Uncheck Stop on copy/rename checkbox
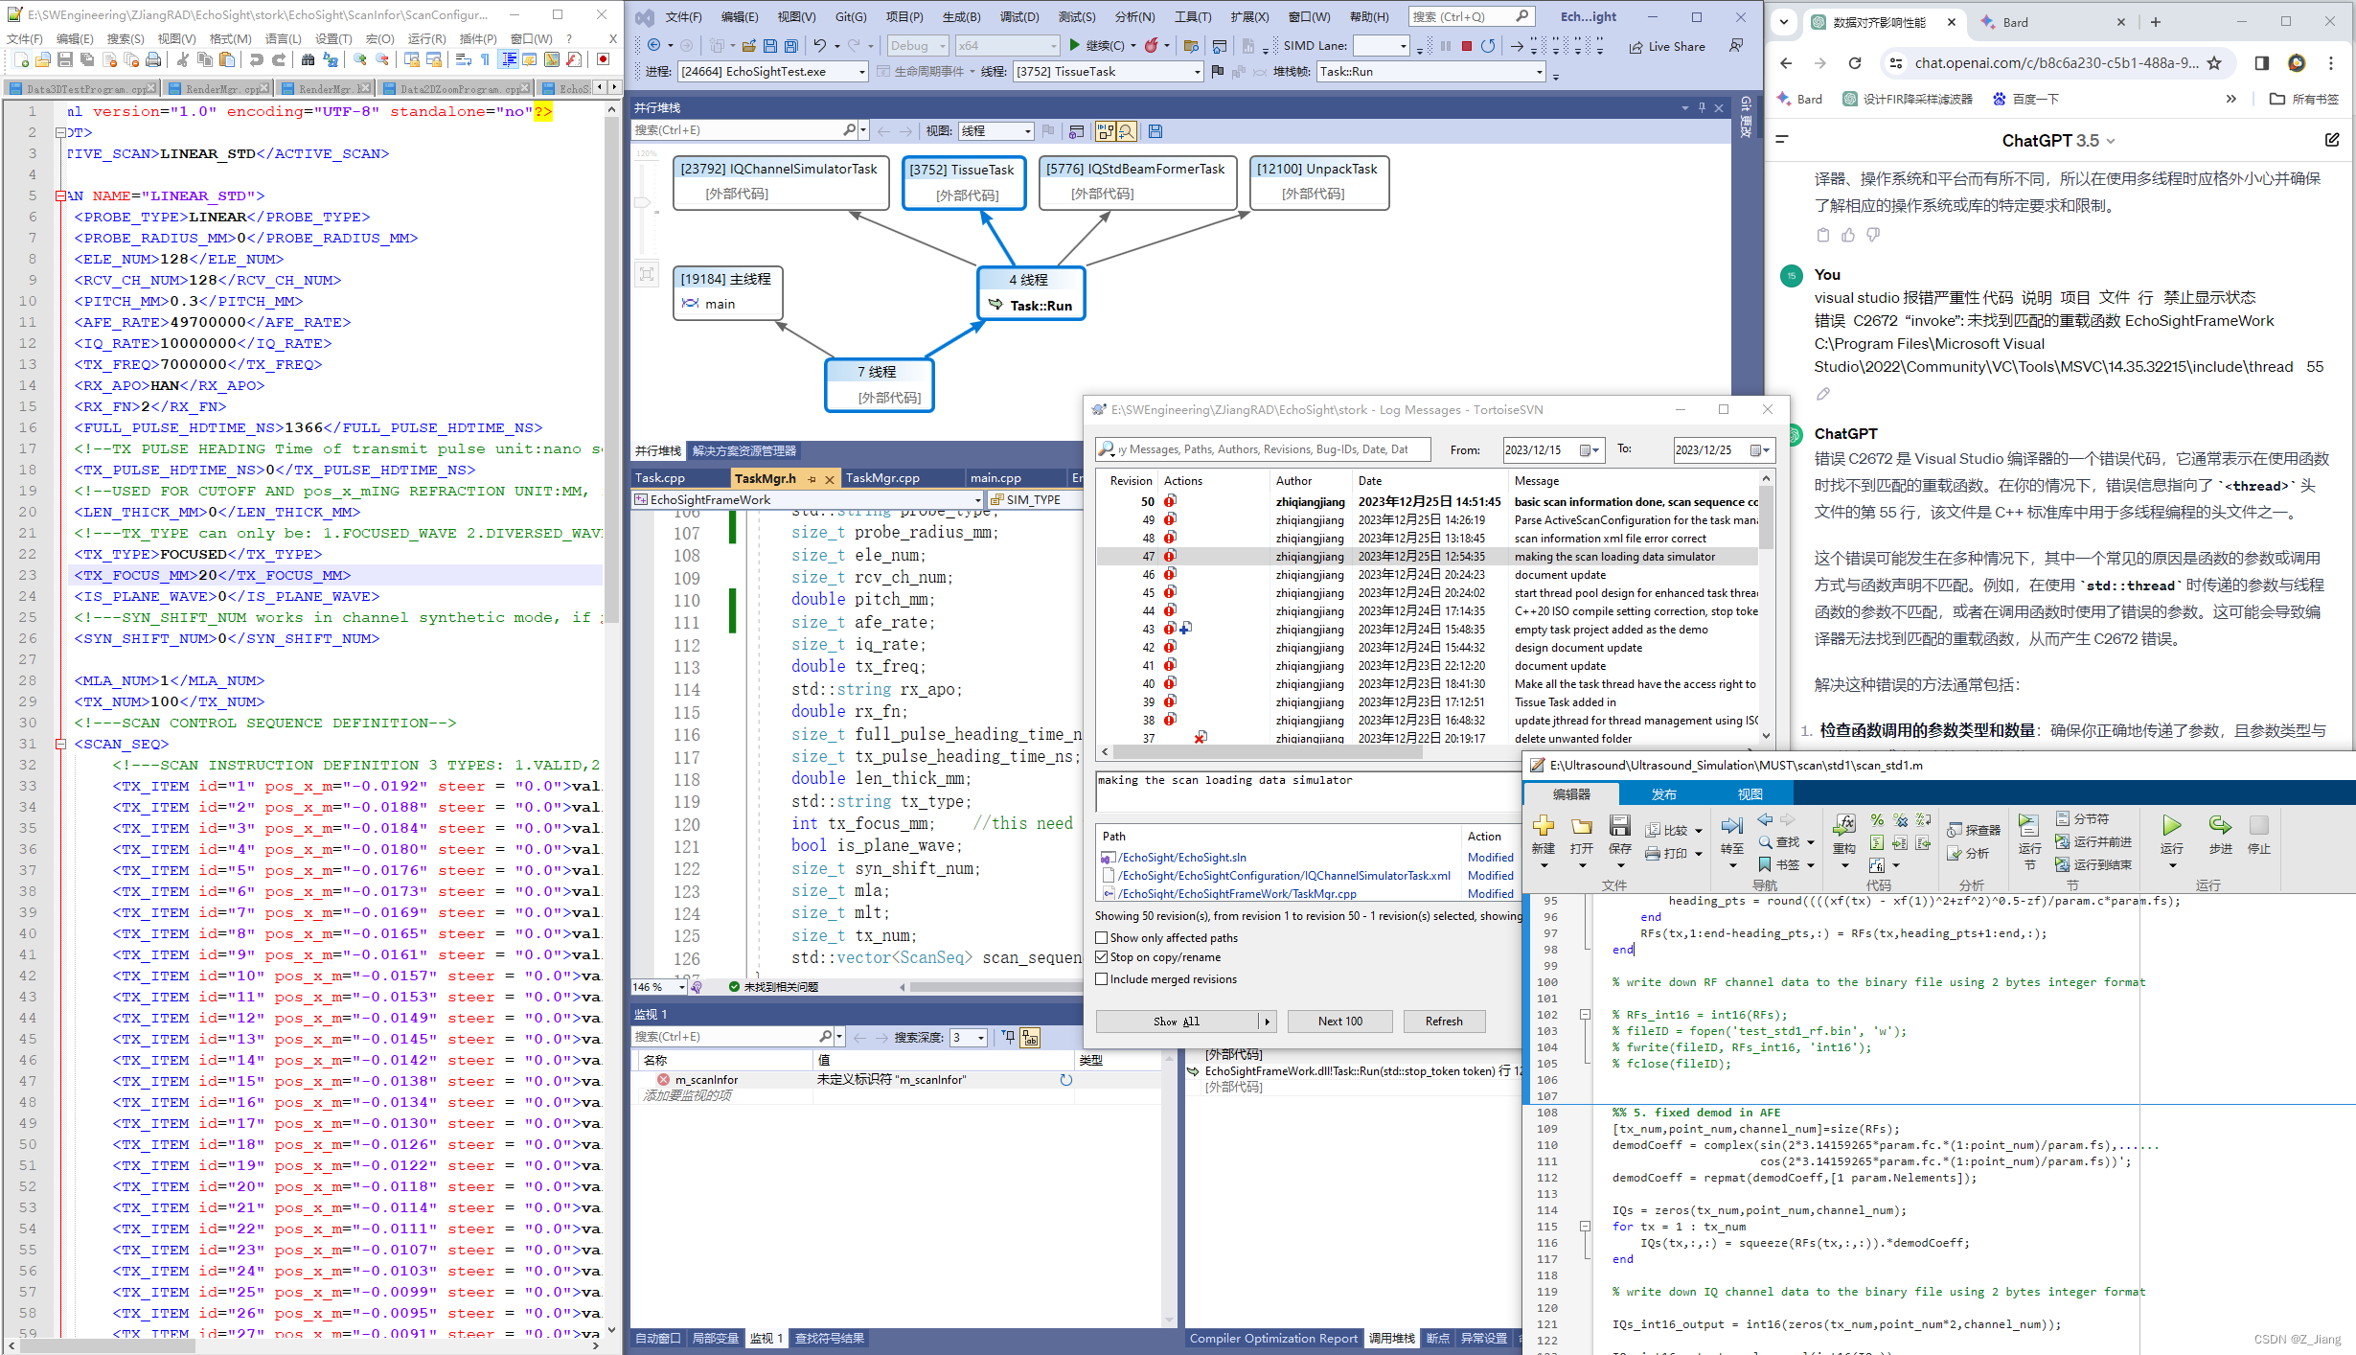Image resolution: width=2356 pixels, height=1355 pixels. coord(1102,957)
